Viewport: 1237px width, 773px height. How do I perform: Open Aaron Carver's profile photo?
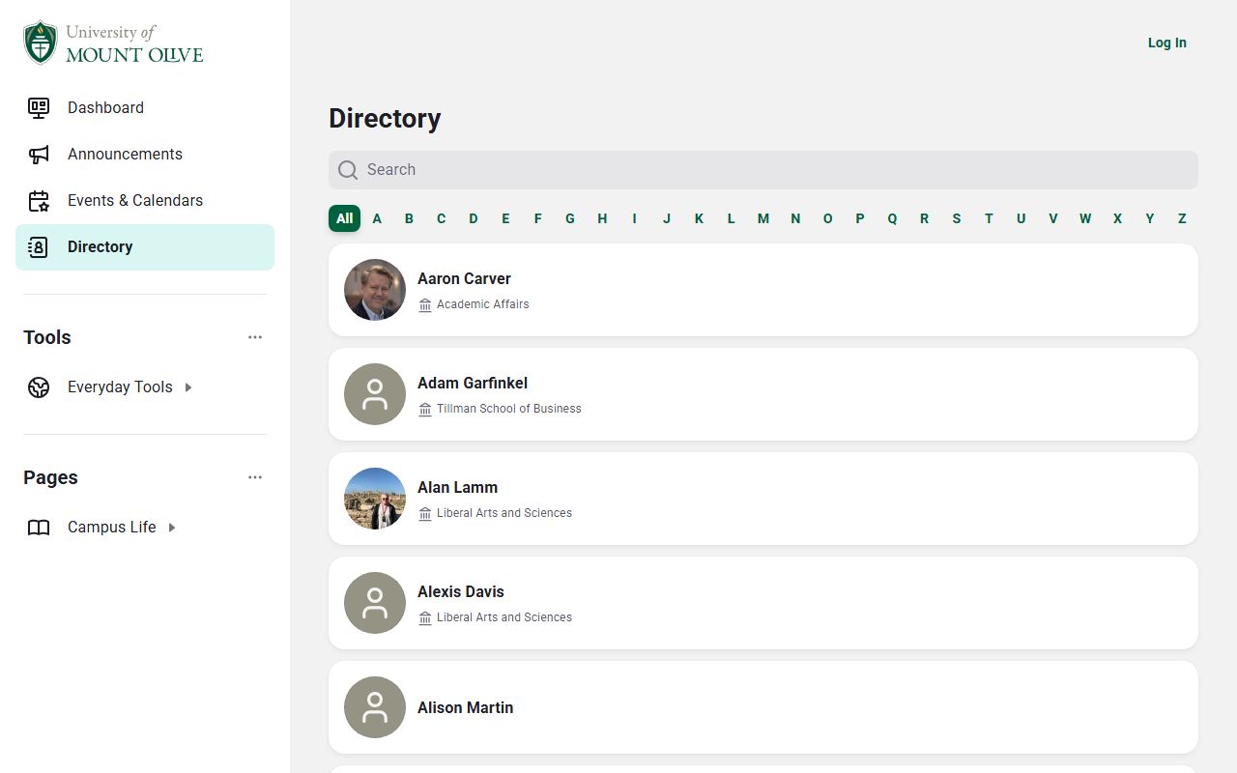tap(375, 290)
